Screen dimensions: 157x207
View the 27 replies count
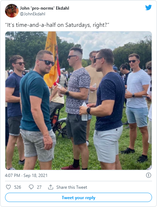coord(39,187)
